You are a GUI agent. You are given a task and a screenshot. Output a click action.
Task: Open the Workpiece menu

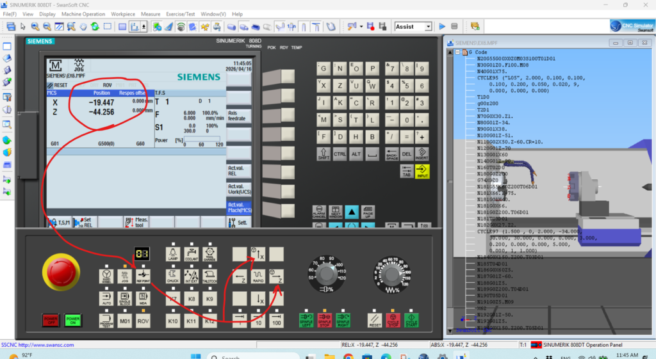(x=123, y=13)
